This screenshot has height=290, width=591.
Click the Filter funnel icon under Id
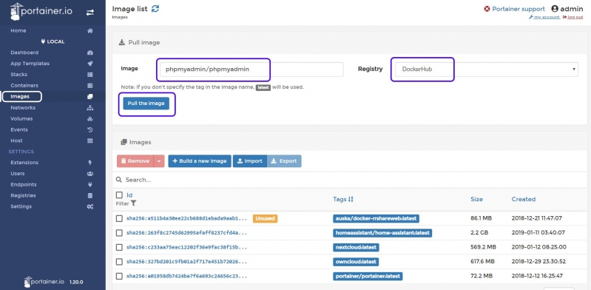click(133, 203)
